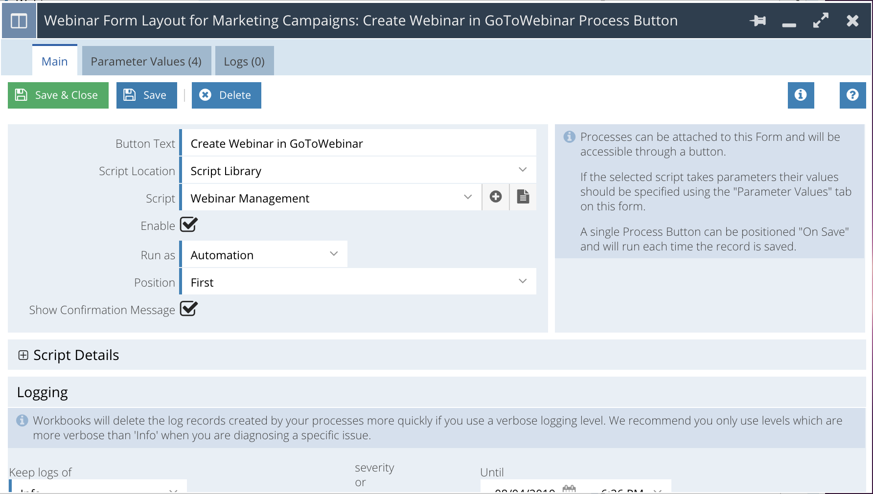Toggle the Enable checkbox
873x494 pixels.
click(189, 225)
